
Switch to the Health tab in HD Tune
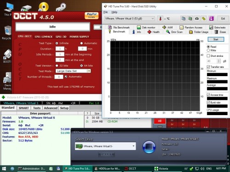coord(154,32)
